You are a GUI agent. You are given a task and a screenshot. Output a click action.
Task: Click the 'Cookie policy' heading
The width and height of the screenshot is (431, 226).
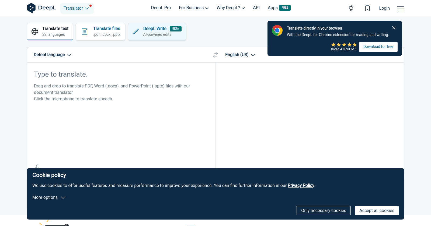(49, 175)
